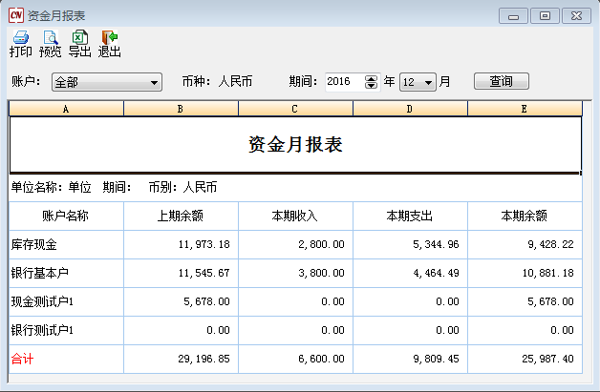The width and height of the screenshot is (600, 392).
Task: Maximize the 资金月报表 window
Action: pyautogui.click(x=546, y=15)
